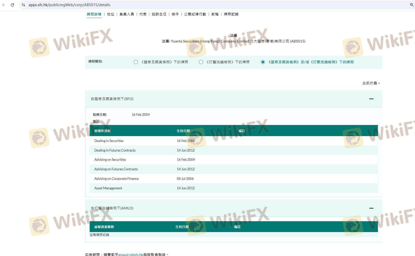Screen dimensions: 415x256
Task: Click the 牌照類別 label
Action: [x=95, y=61]
